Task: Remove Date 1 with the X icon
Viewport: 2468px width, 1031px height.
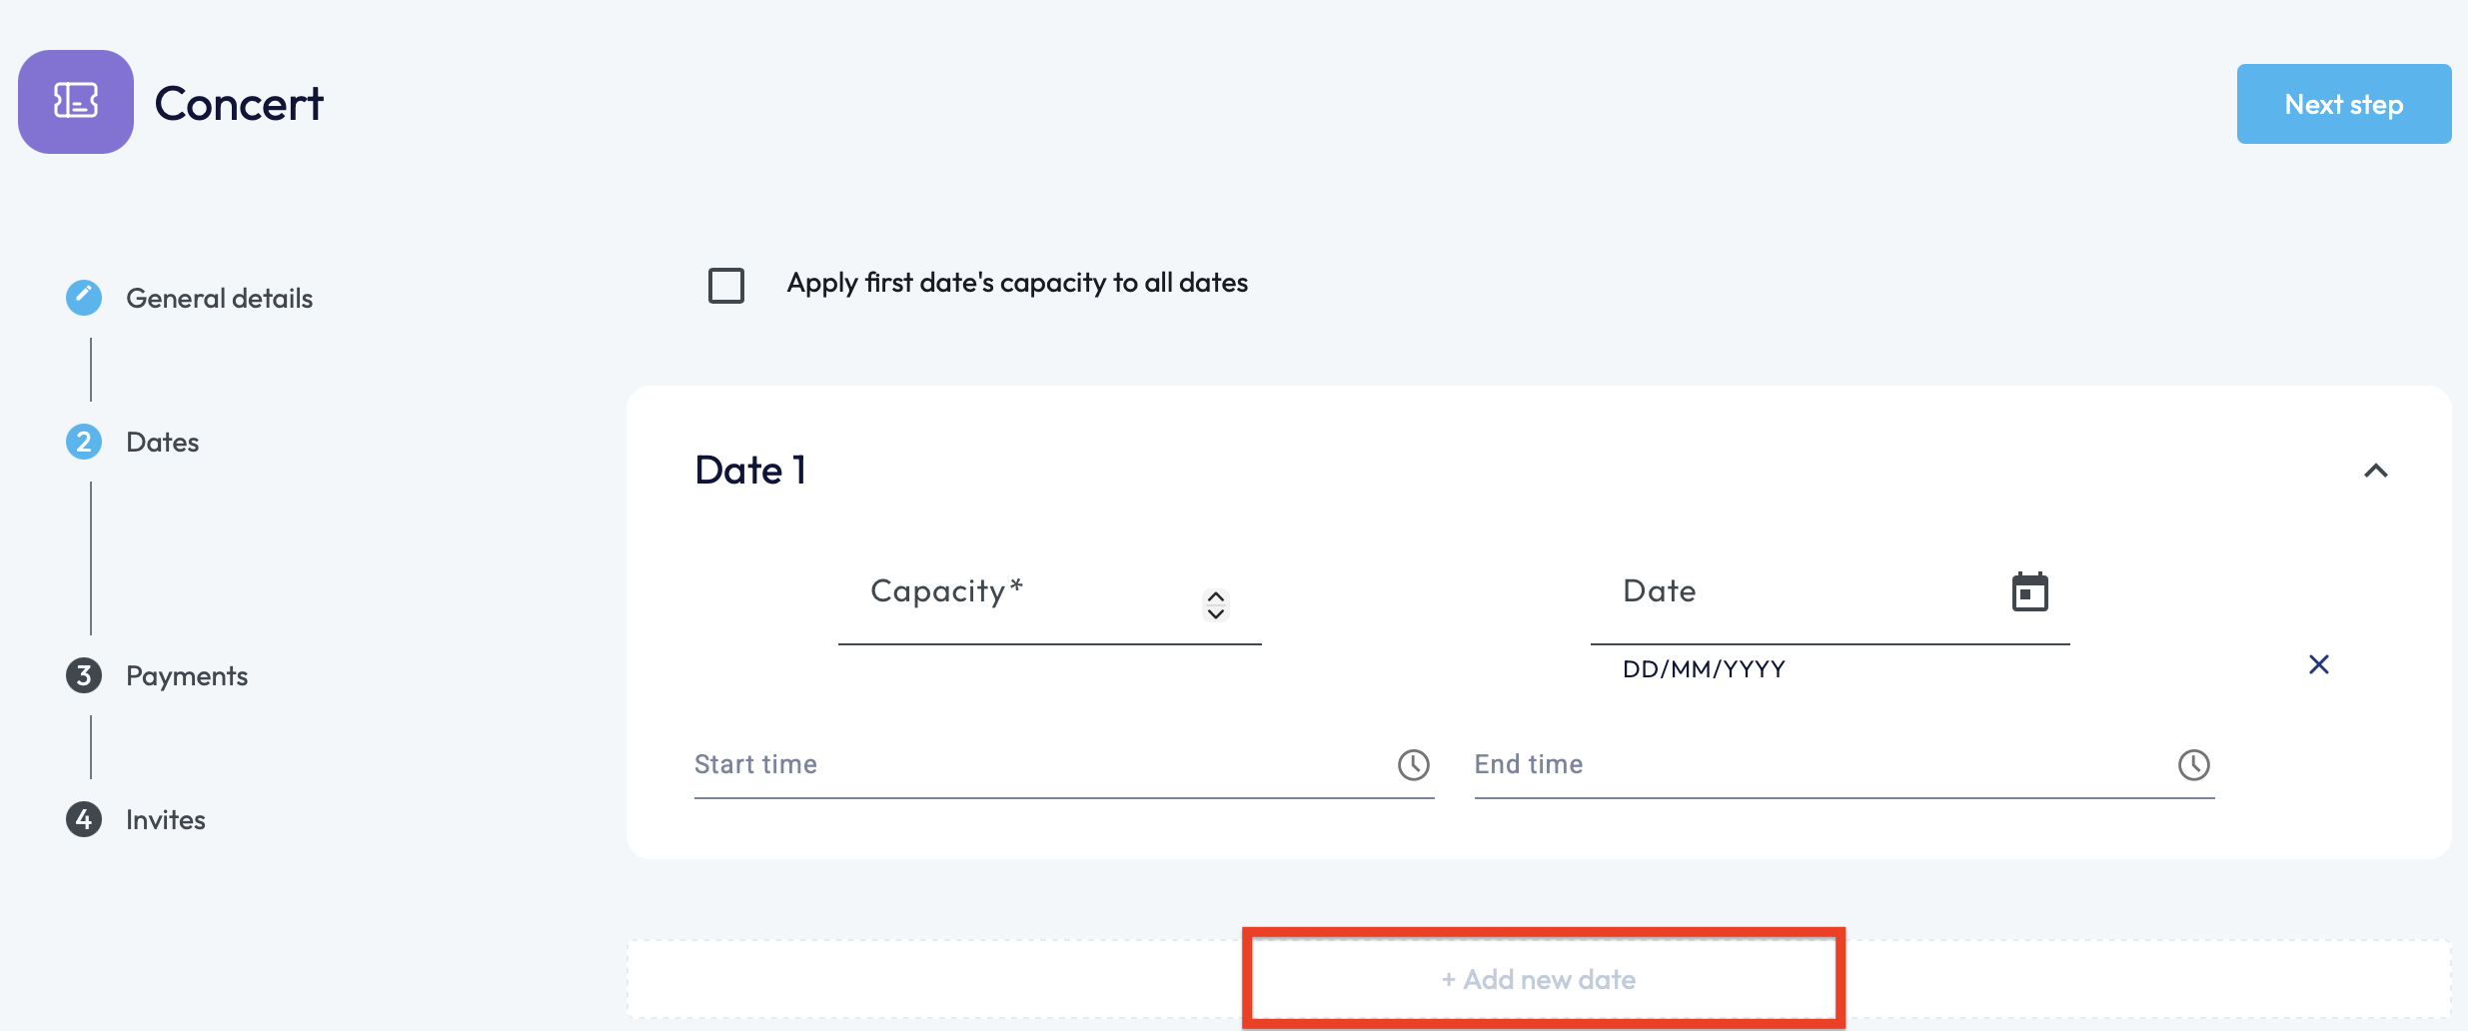Action: pos(2318,664)
